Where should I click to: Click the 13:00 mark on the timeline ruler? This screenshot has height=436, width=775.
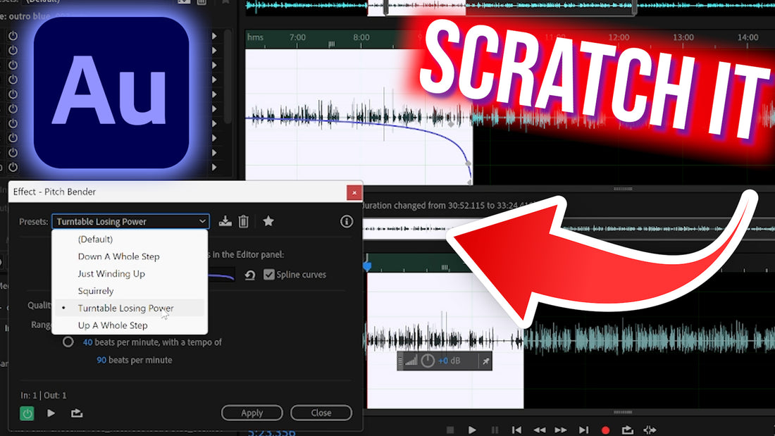[x=683, y=37]
